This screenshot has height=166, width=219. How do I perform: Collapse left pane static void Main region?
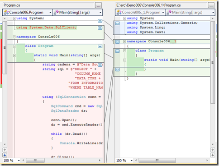point(14,55)
